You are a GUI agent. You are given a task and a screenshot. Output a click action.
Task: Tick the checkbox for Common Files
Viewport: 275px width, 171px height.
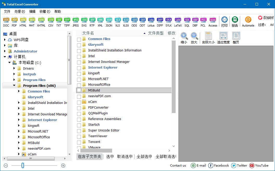[79, 40]
